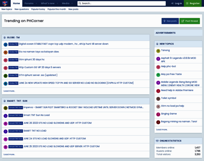
Task: Open the avatar beside Asphalt 9 Legends topic
Action: [x=158, y=59]
